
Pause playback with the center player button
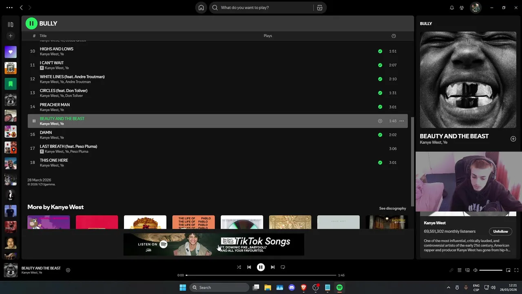coord(261,267)
